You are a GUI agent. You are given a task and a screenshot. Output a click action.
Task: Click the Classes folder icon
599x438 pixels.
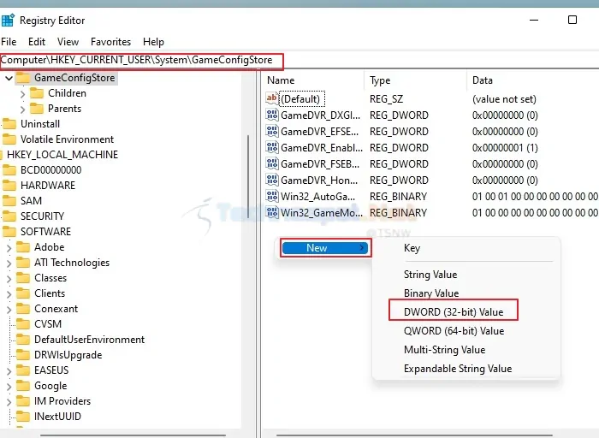click(23, 278)
